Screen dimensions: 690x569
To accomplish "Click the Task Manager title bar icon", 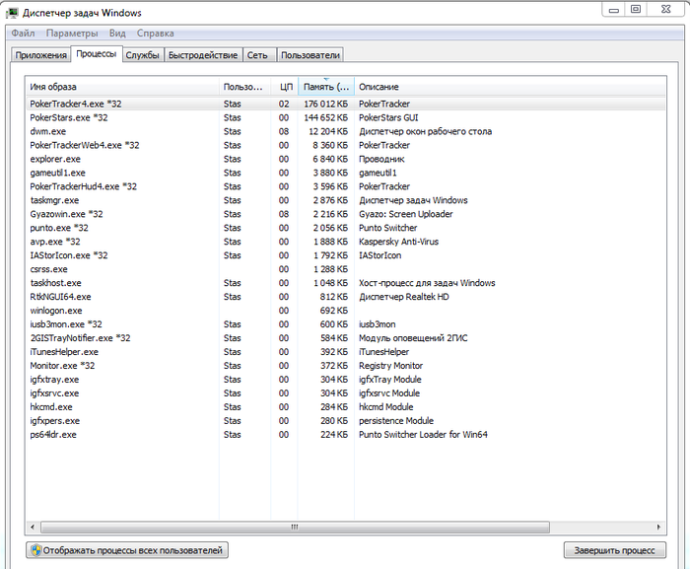I will coord(12,13).
